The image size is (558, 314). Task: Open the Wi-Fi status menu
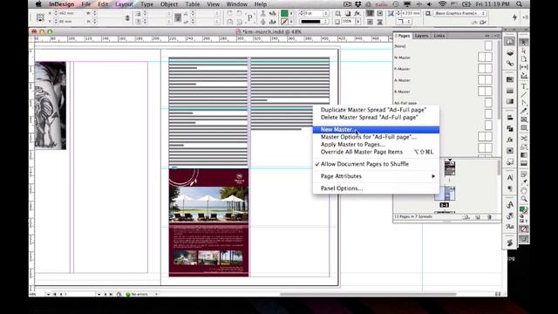(x=442, y=4)
